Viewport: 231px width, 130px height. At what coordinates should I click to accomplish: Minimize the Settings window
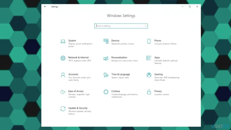coord(182,7)
